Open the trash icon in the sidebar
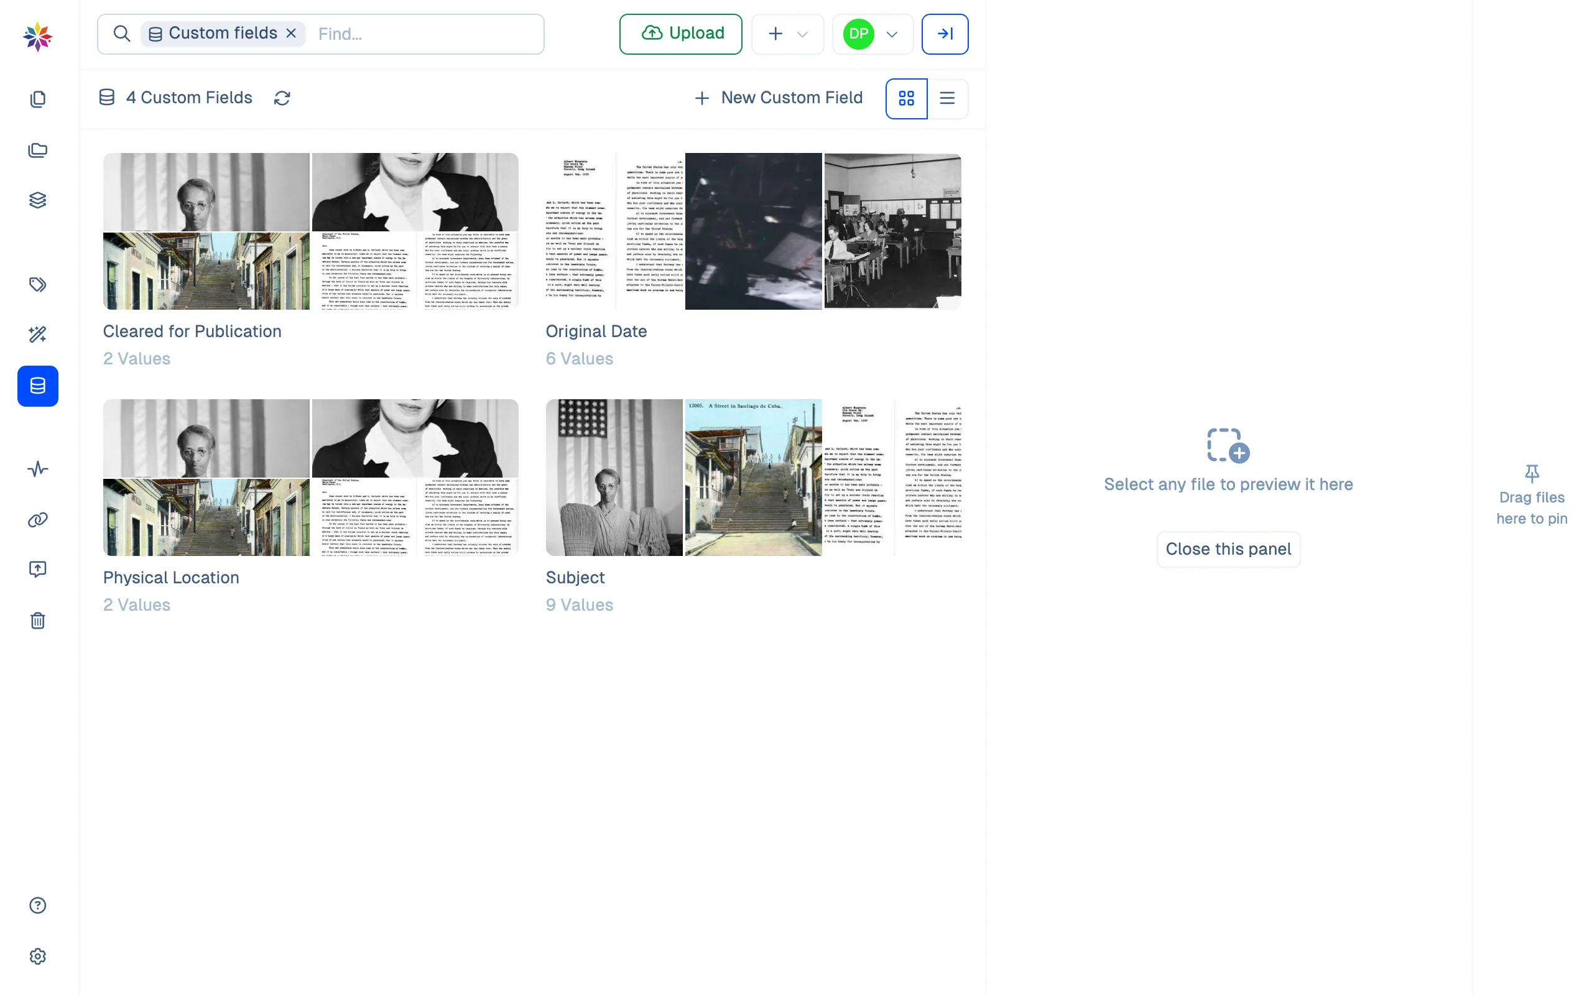Image resolution: width=1592 pixels, height=995 pixels. coord(37,621)
